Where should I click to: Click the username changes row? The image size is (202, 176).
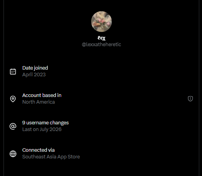click(x=101, y=126)
